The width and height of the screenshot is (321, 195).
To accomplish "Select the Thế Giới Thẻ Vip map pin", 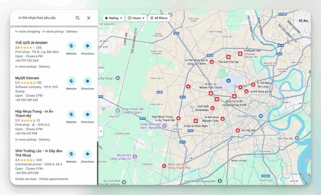I will pos(228,57).
